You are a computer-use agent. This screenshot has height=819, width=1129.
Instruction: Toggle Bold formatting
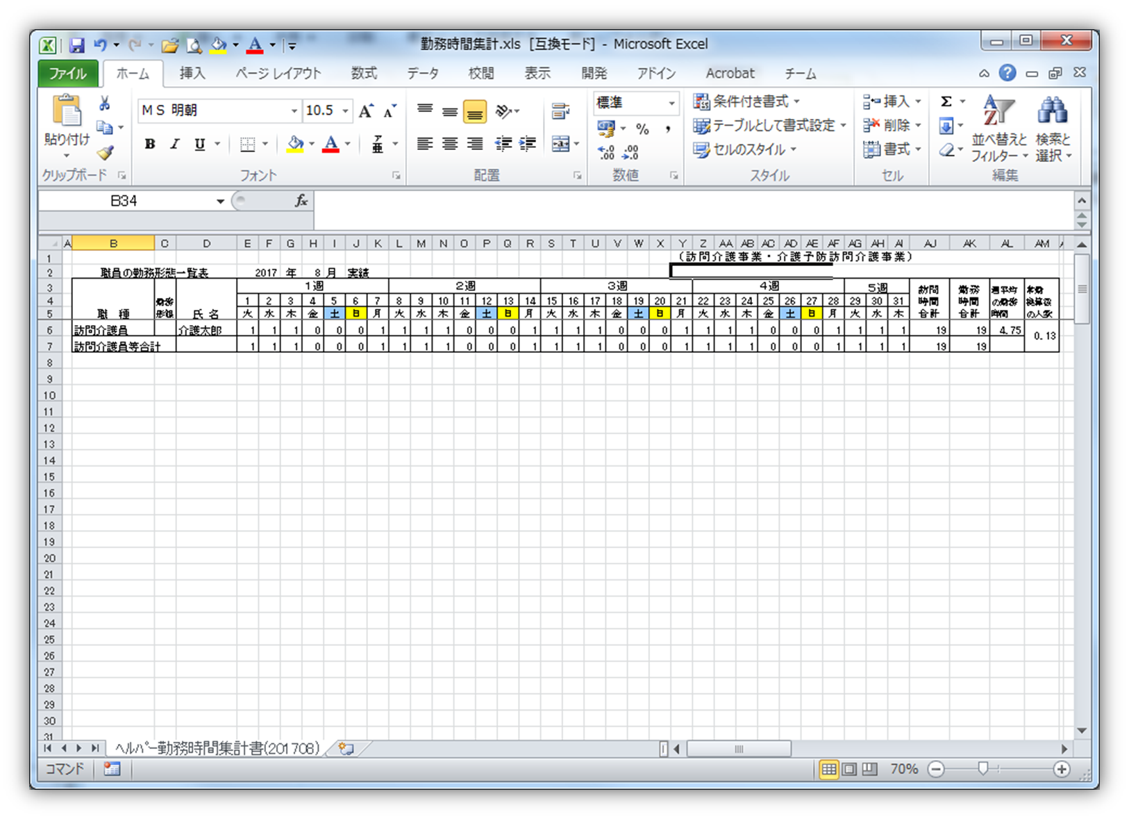[149, 144]
